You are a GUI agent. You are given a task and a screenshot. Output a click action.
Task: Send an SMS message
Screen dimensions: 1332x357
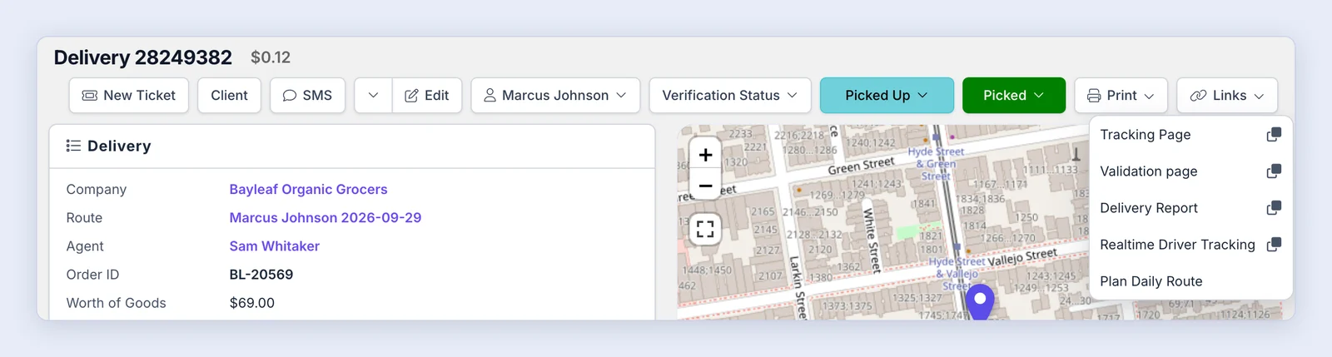307,96
